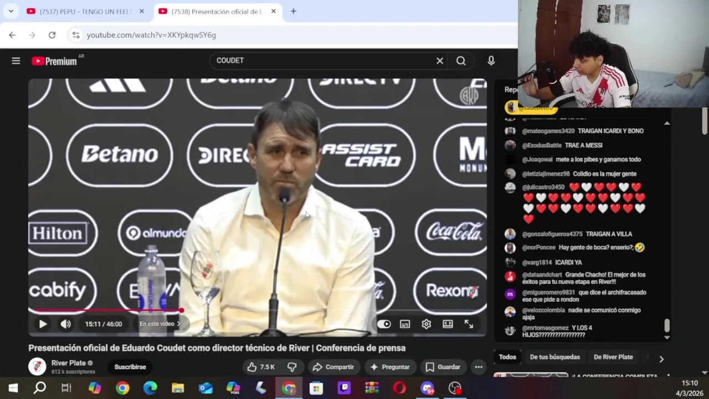The image size is (709, 399).
Task: Click the @dataandchart 'Grande Chacho' message
Action: pos(584,278)
